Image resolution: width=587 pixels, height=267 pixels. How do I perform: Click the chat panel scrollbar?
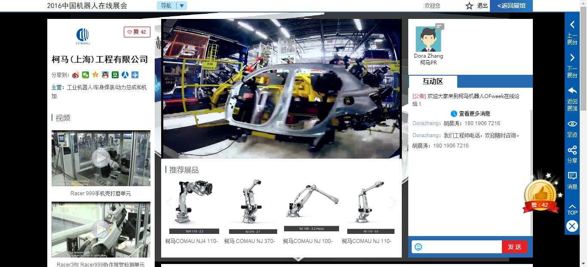click(531, 172)
